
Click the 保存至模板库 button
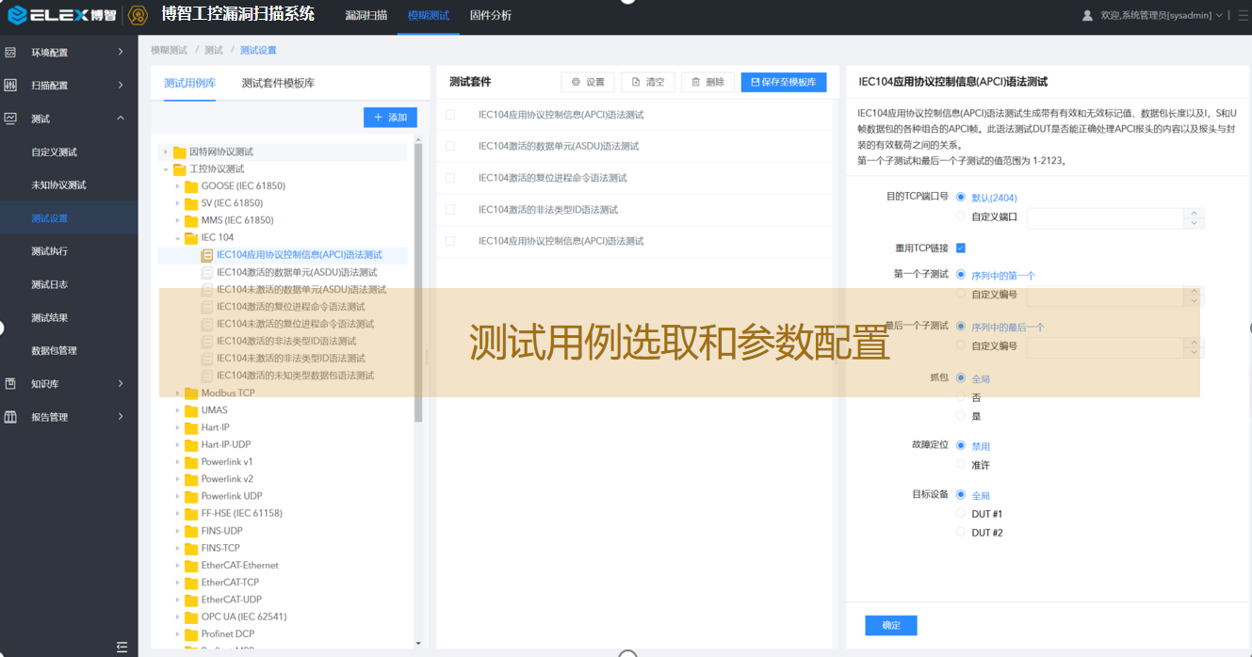[783, 82]
